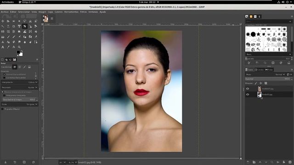The height and width of the screenshot is (165, 294).
Task: Enable the 15 grados (Mayús) checkbox
Action: pos(2,109)
